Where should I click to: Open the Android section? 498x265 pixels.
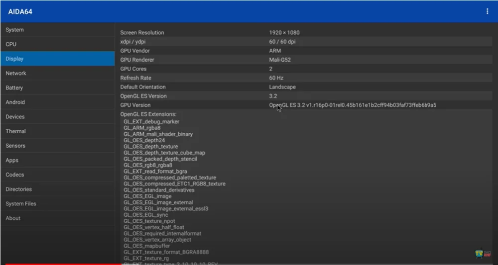pos(57,102)
